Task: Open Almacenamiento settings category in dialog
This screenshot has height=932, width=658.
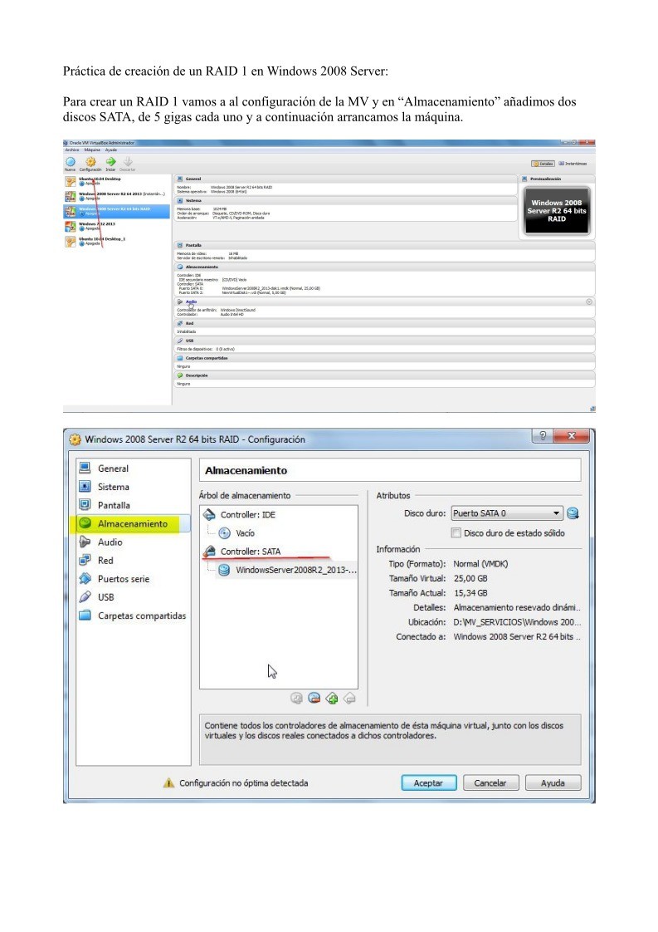Action: click(133, 523)
